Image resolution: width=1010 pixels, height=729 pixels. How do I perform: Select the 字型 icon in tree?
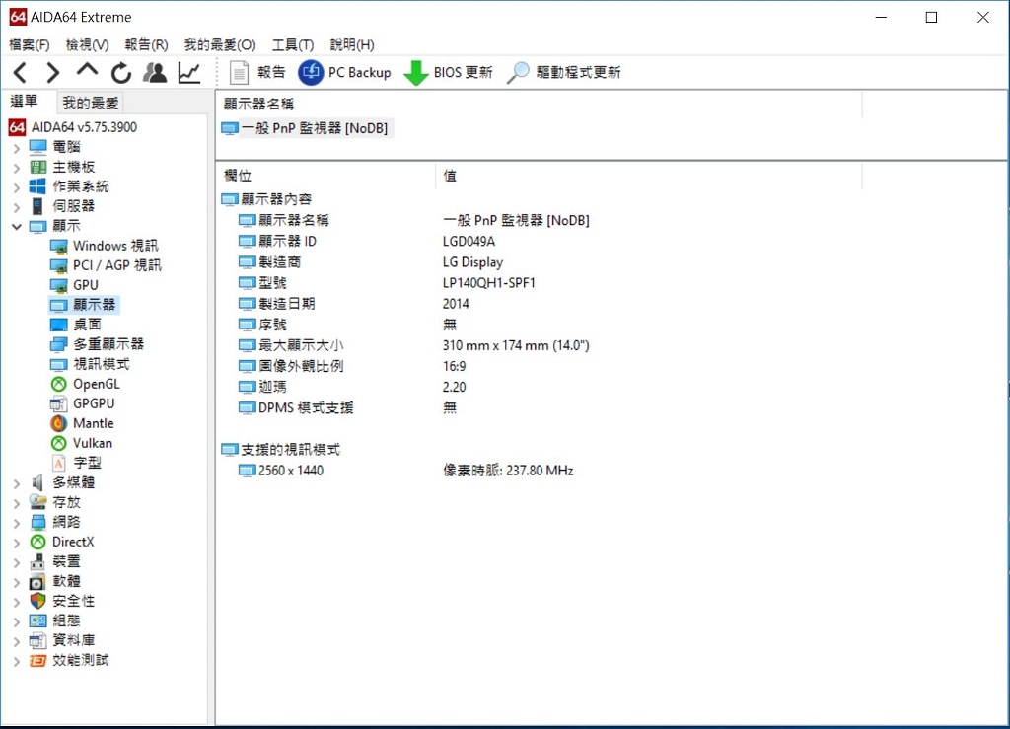(58, 463)
